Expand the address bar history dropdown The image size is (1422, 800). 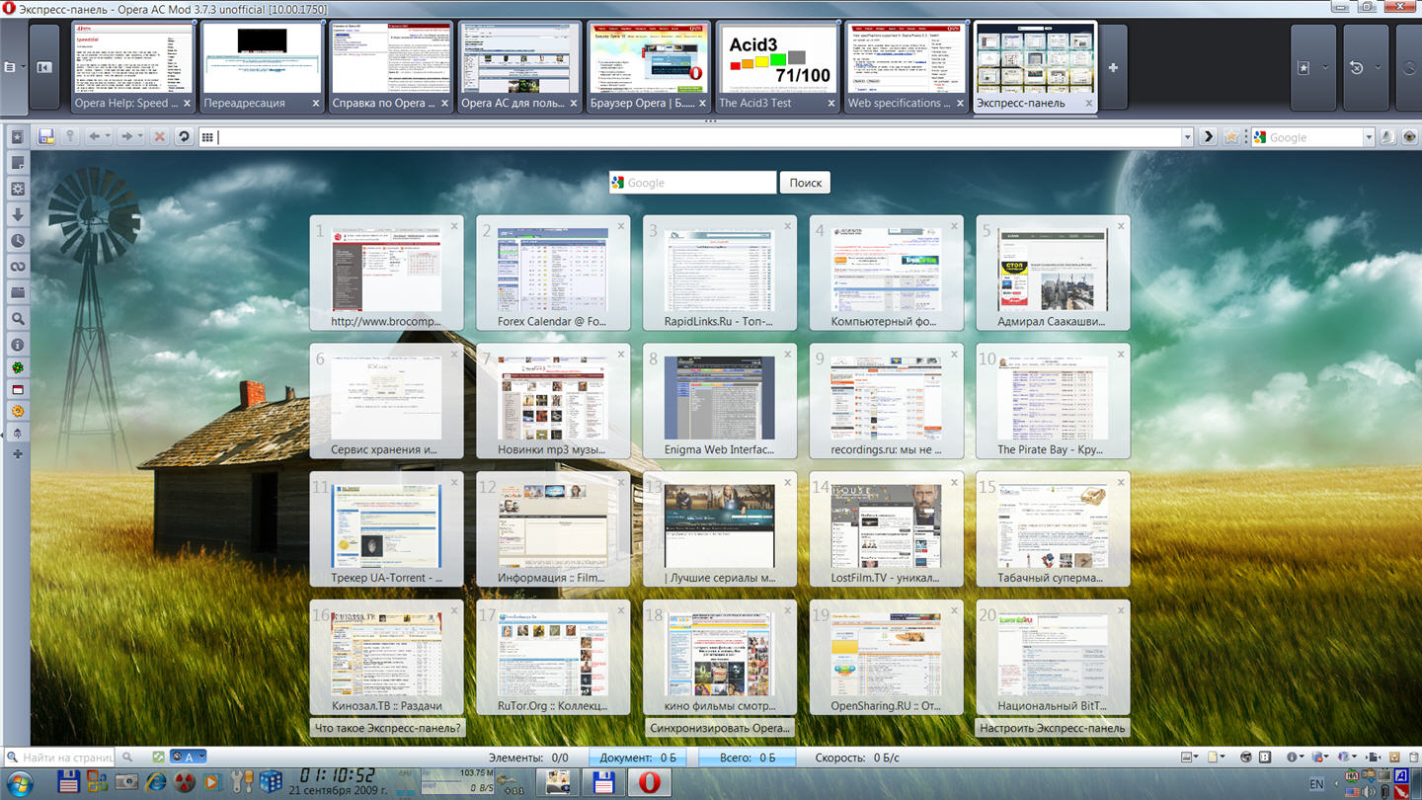pyautogui.click(x=1187, y=138)
